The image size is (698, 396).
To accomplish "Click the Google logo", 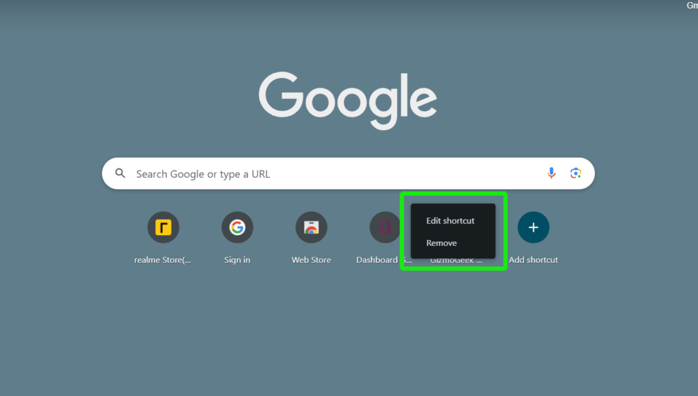I will click(348, 101).
